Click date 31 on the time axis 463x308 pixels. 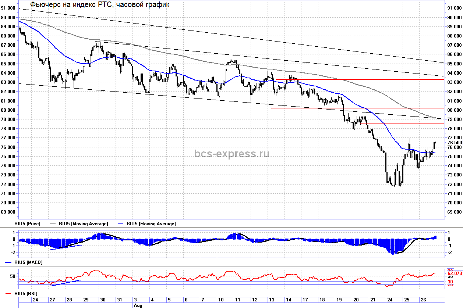120,300
